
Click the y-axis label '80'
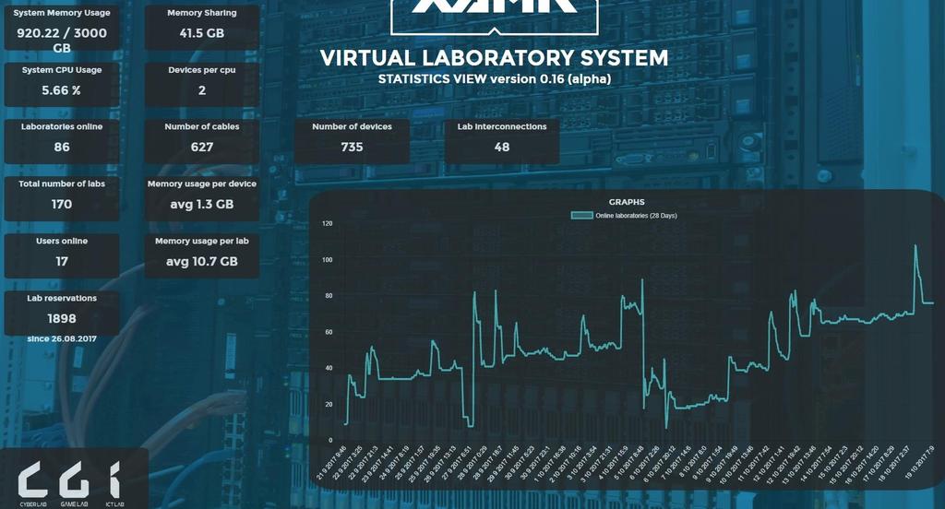pyautogui.click(x=329, y=296)
